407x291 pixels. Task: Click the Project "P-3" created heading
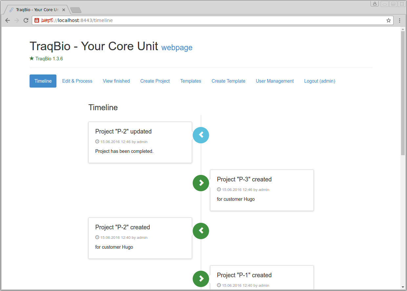(x=244, y=179)
